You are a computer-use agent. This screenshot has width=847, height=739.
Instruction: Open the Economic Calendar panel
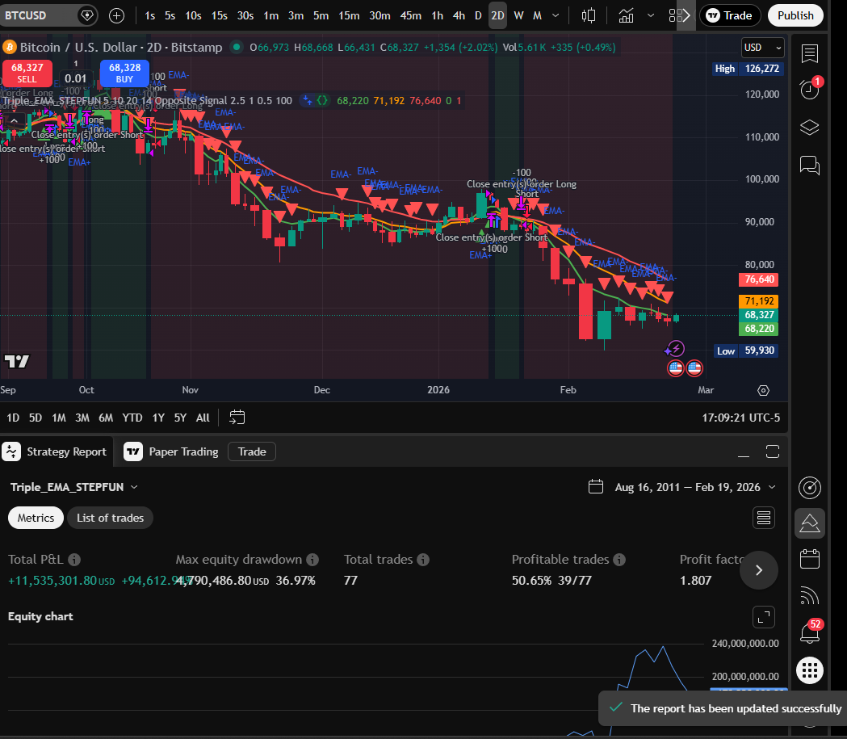tap(809, 558)
